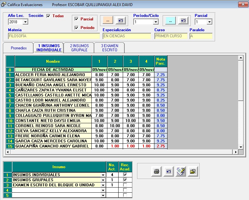The image size is (249, 200).
Task: Click the edit document with pencil icon
Action: 181,171
